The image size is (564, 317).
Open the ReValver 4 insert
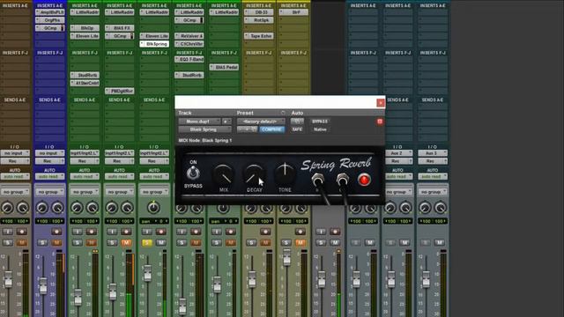coord(189,36)
